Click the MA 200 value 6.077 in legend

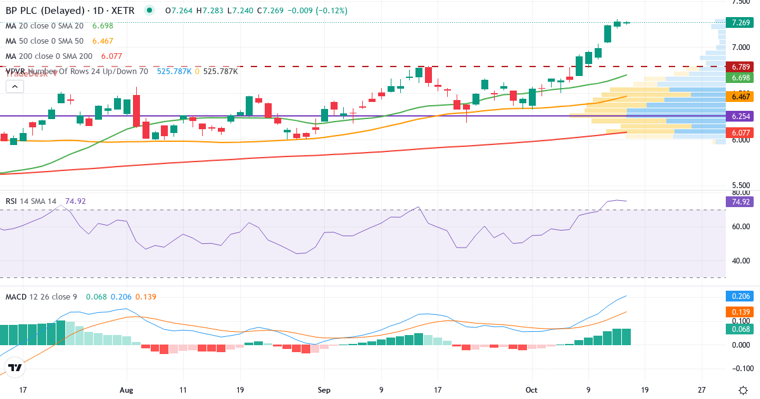[111, 56]
